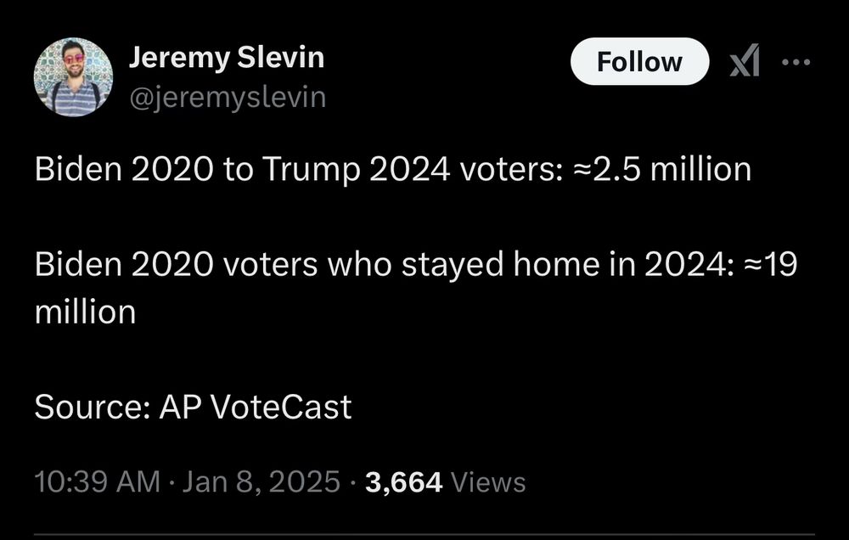
Task: Click the 10:39 AM timestamp
Action: [97, 482]
